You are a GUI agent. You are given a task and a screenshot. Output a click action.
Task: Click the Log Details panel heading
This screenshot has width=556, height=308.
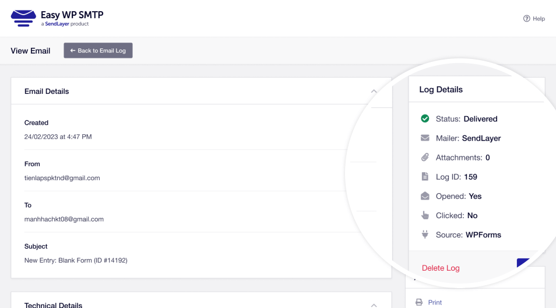click(441, 90)
